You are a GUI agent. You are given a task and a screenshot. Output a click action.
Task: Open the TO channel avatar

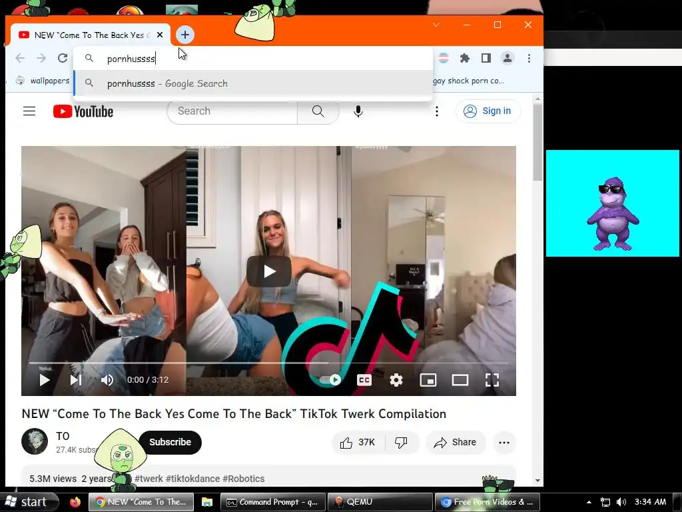(35, 441)
